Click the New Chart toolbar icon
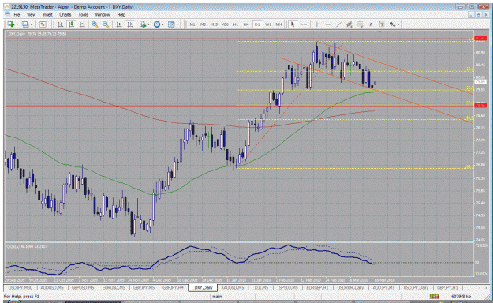Screen dimensions: 493x303 [x=11, y=24]
